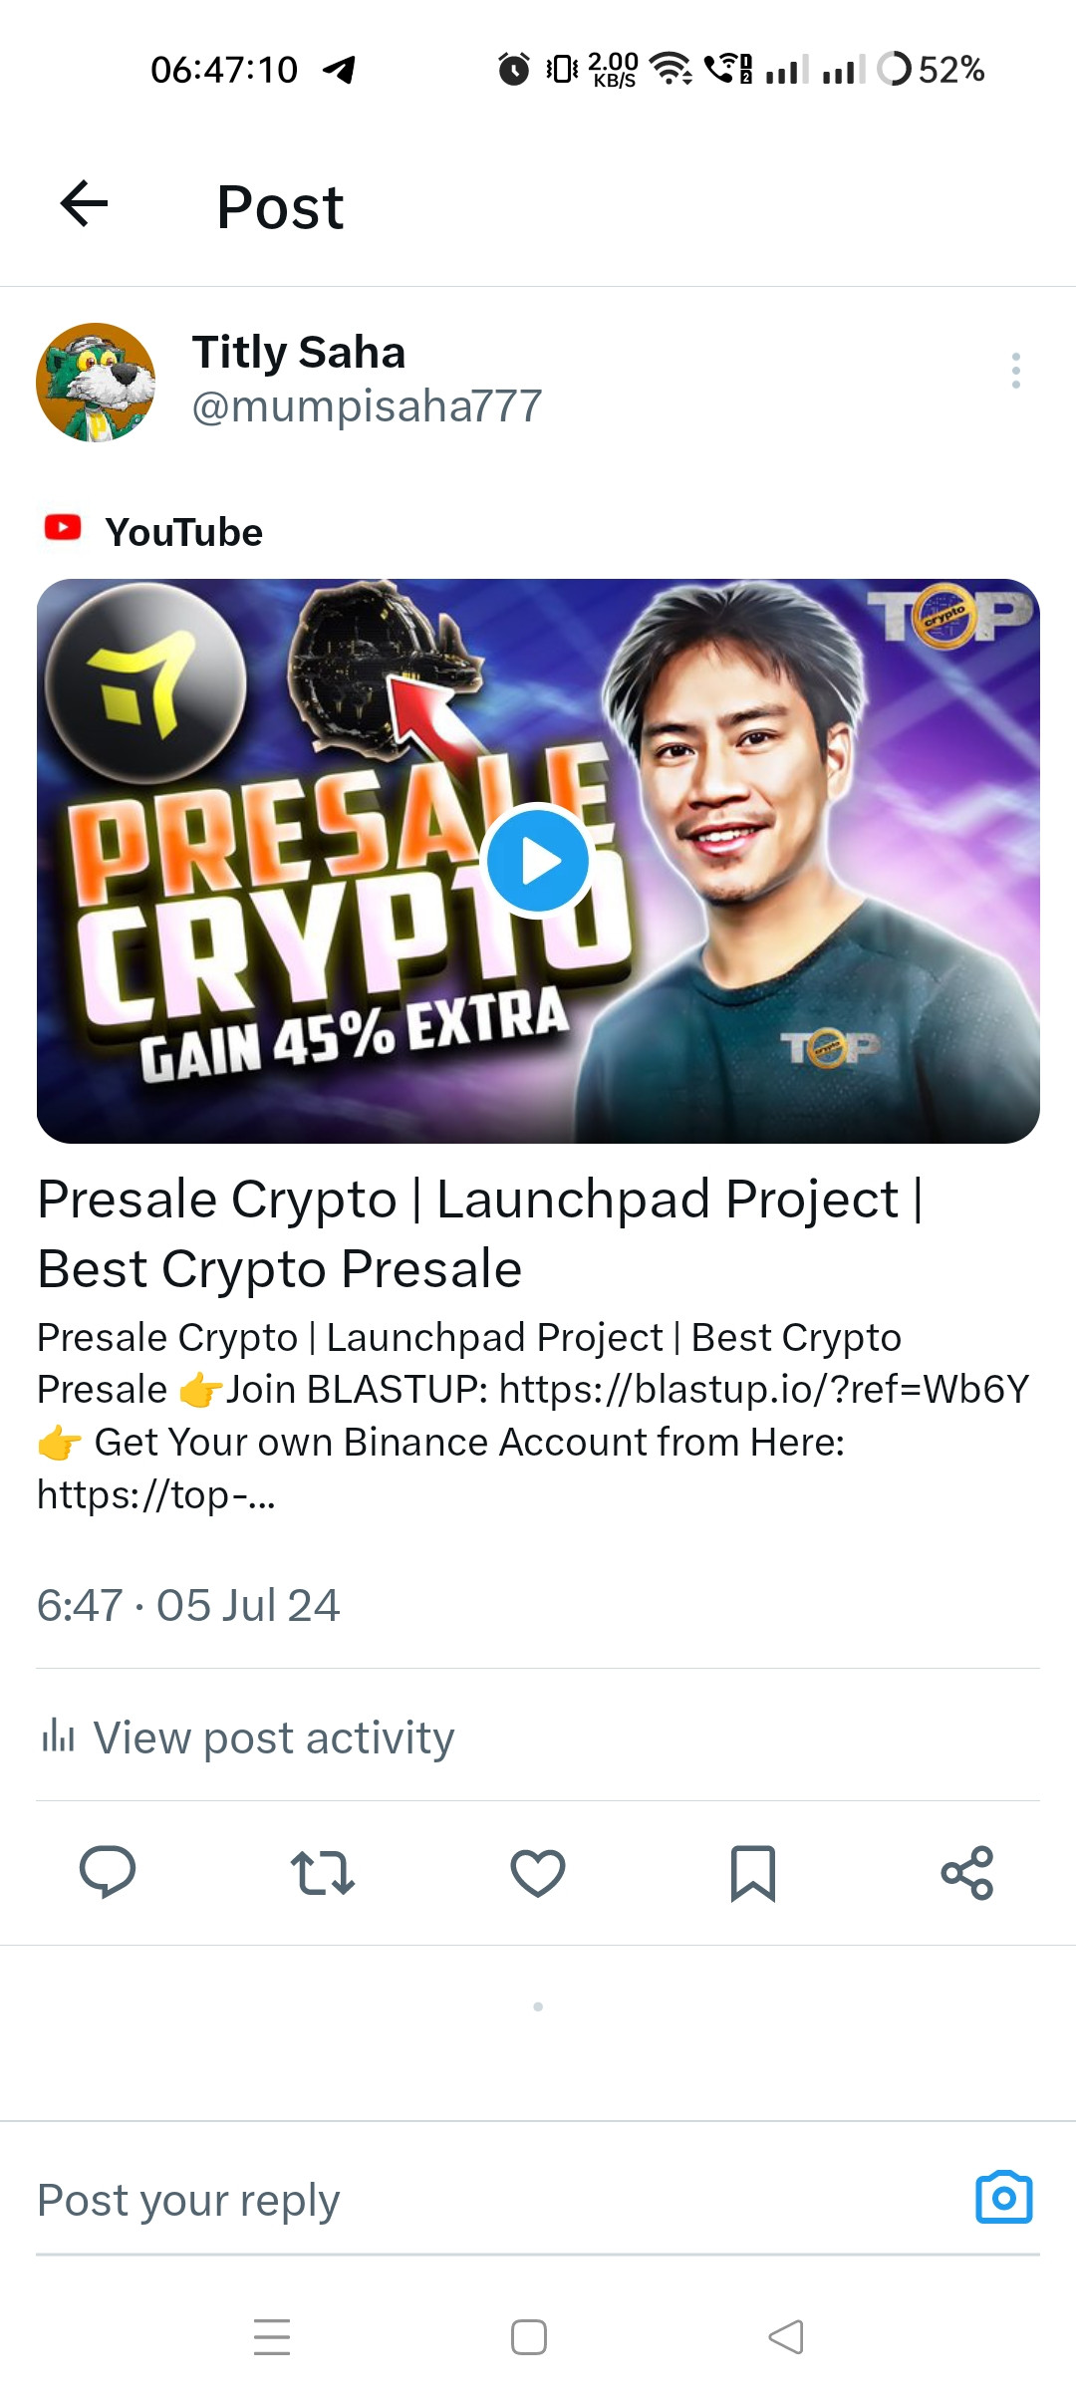
Task: Play the Presale Crypto video
Action: tap(538, 860)
